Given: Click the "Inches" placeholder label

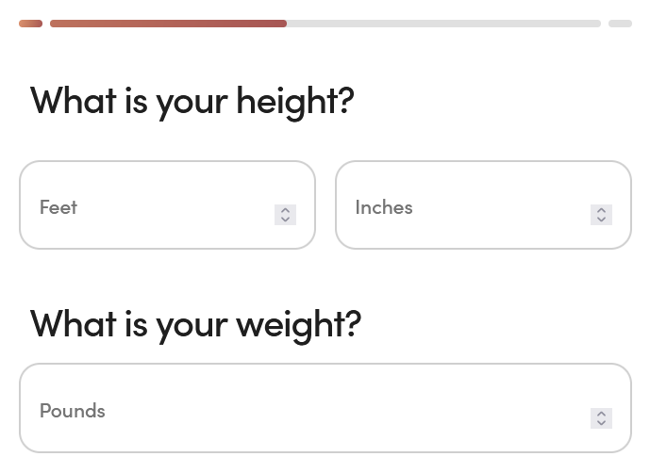Looking at the screenshot, I should (384, 207).
